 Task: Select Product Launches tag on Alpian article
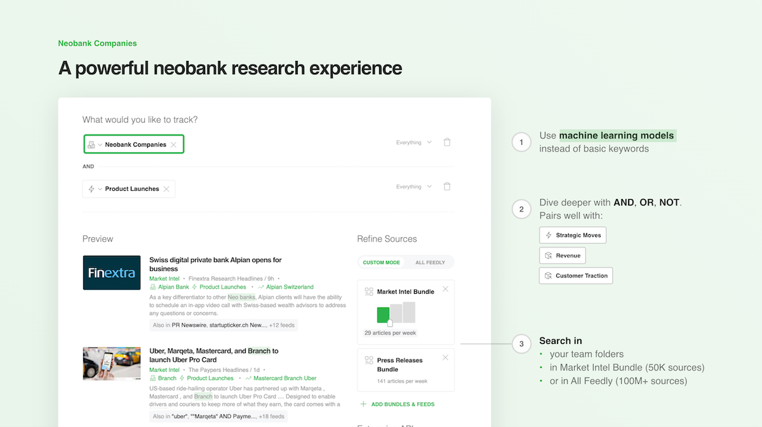222,287
